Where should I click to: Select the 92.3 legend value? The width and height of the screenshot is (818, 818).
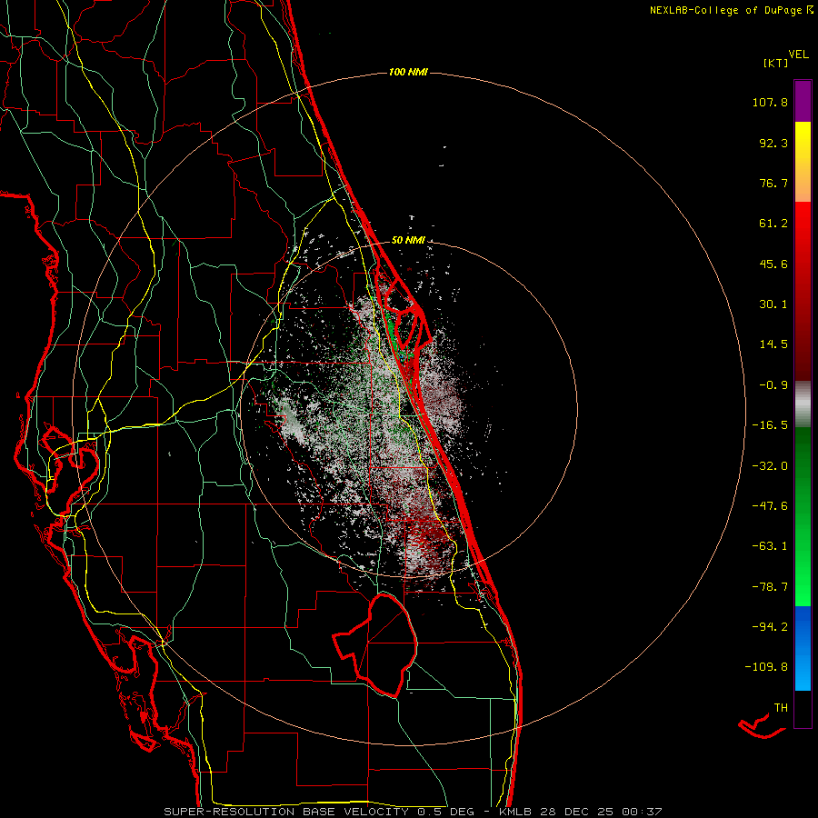pyautogui.click(x=773, y=143)
